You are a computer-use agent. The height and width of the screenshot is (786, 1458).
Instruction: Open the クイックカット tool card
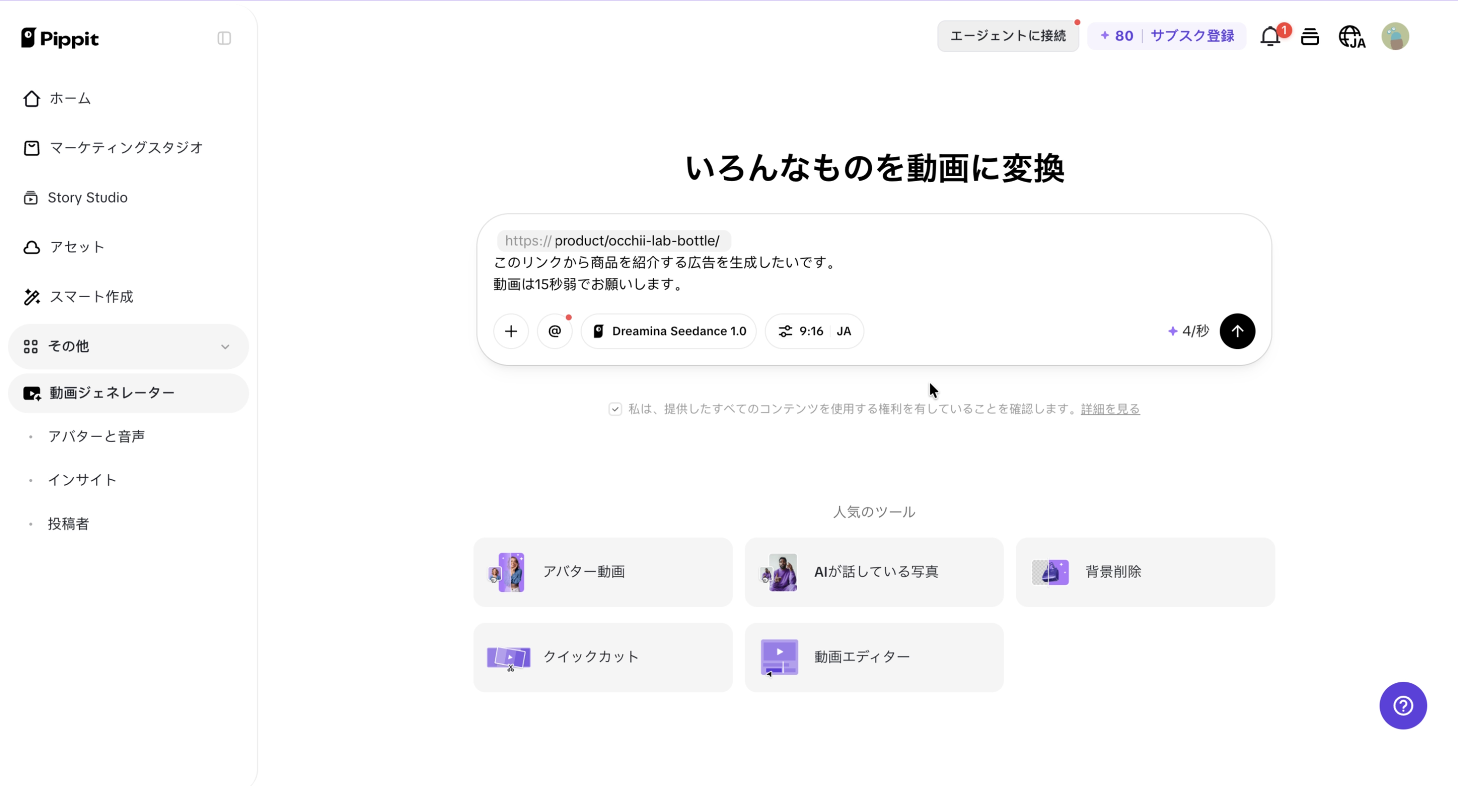click(603, 657)
